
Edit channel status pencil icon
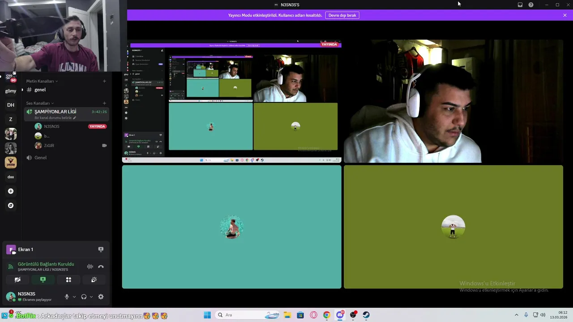point(75,118)
